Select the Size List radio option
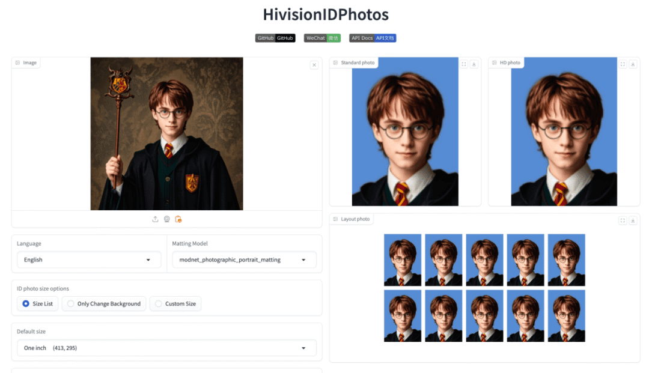The height and width of the screenshot is (373, 649). click(x=38, y=303)
